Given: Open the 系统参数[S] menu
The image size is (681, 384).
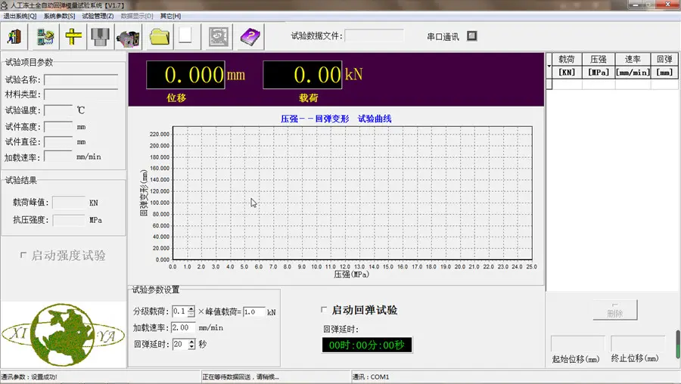Looking at the screenshot, I should pyautogui.click(x=59, y=16).
